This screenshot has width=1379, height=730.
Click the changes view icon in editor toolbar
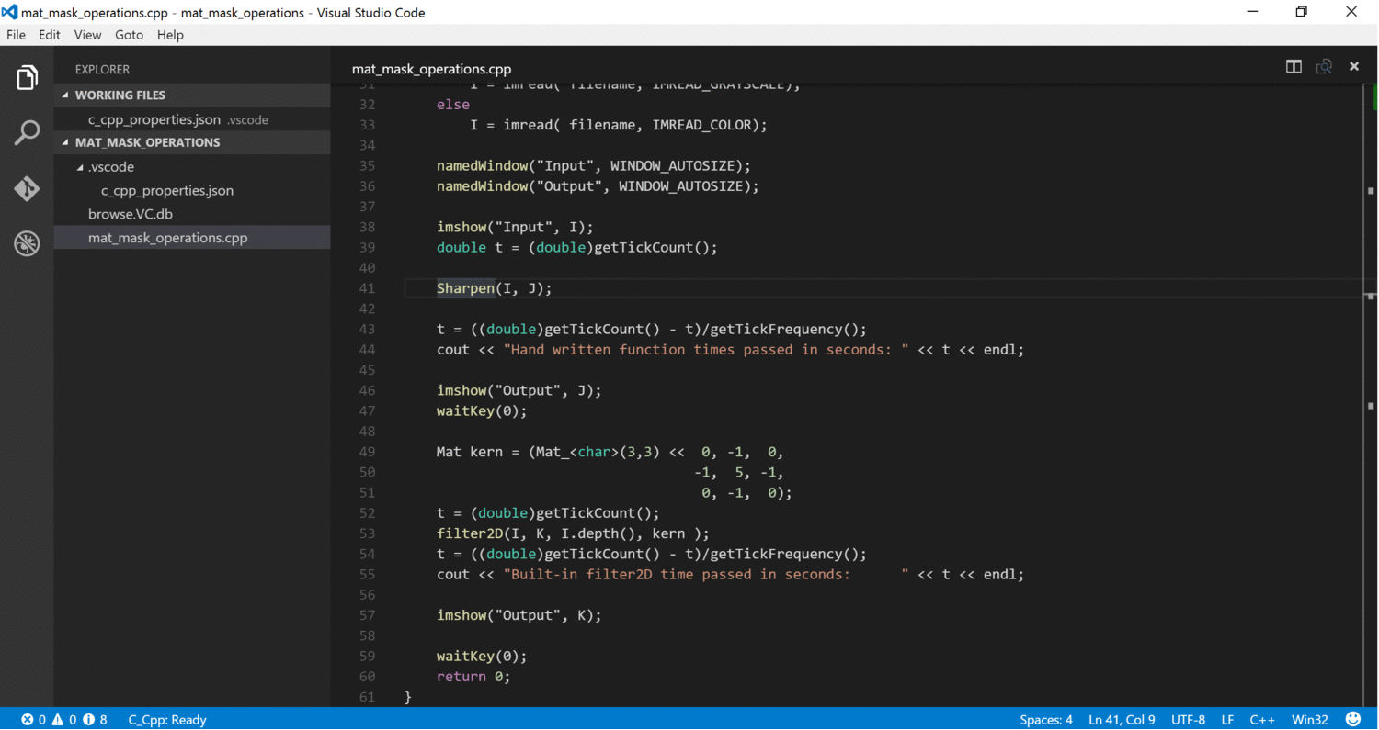tap(1324, 66)
